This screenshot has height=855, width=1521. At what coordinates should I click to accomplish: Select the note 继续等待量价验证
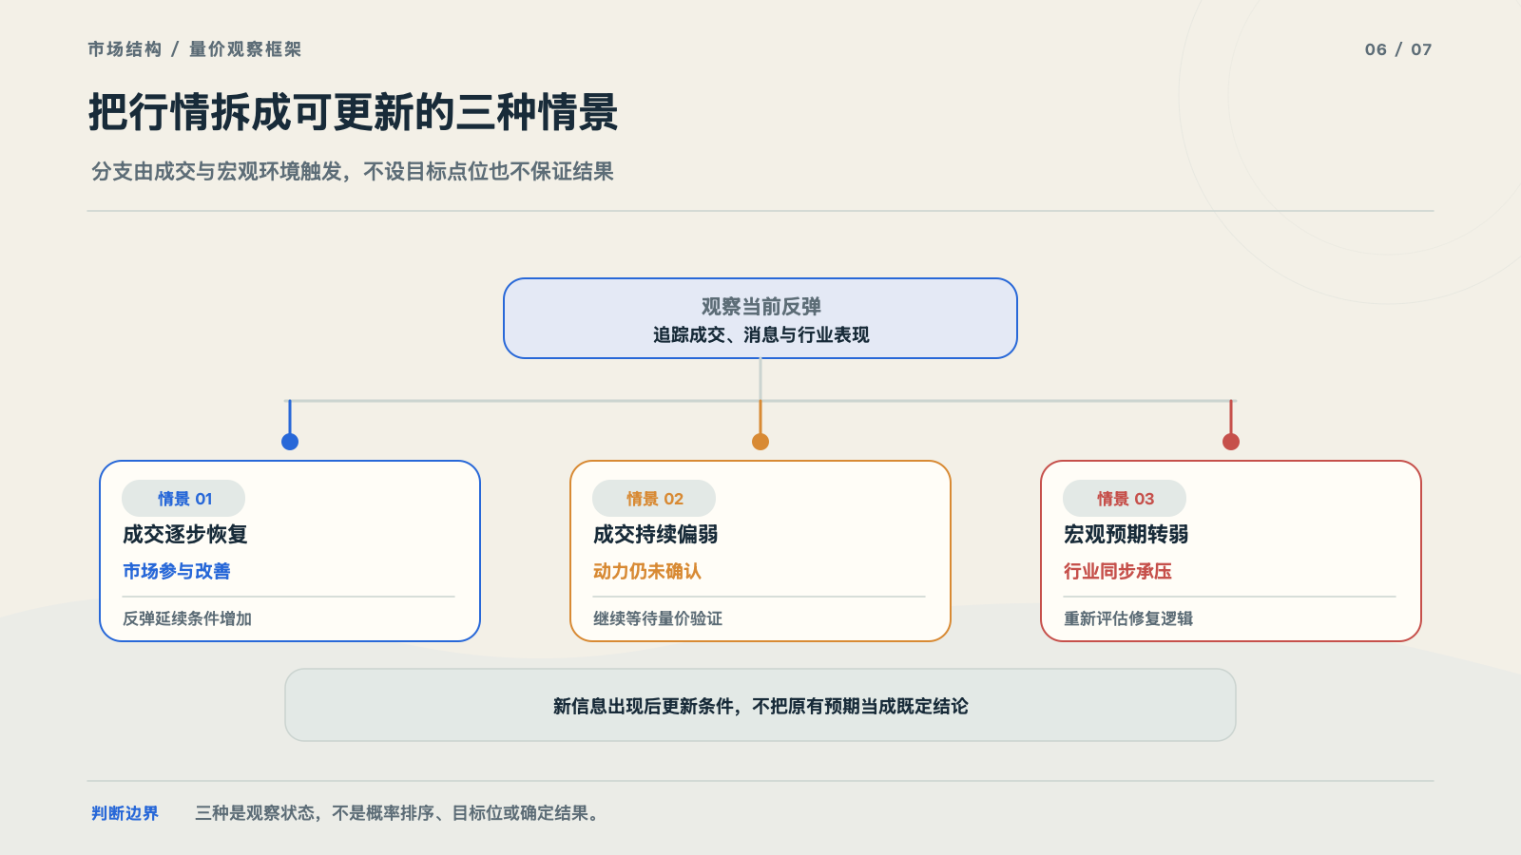658,618
